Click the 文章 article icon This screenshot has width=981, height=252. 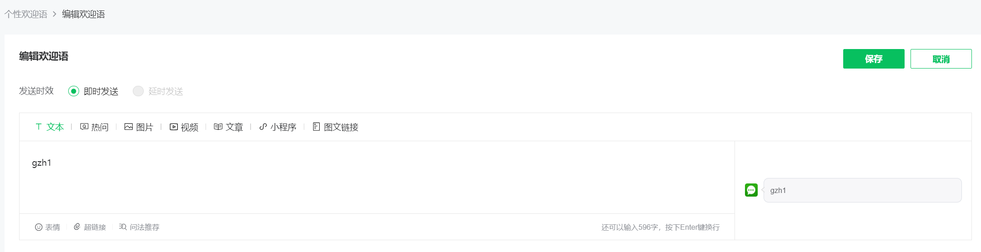(x=218, y=127)
